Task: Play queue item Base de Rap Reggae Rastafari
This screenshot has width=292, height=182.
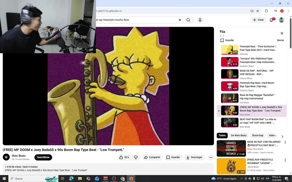Action: tap(252, 98)
